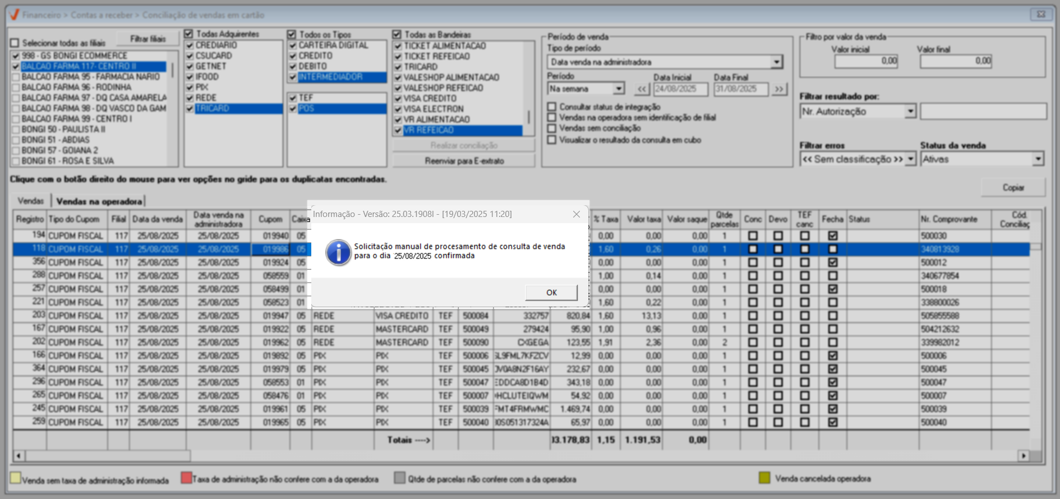The image size is (1060, 499).
Task: Enable Vendas sem conciliação checkbox
Action: (x=552, y=128)
